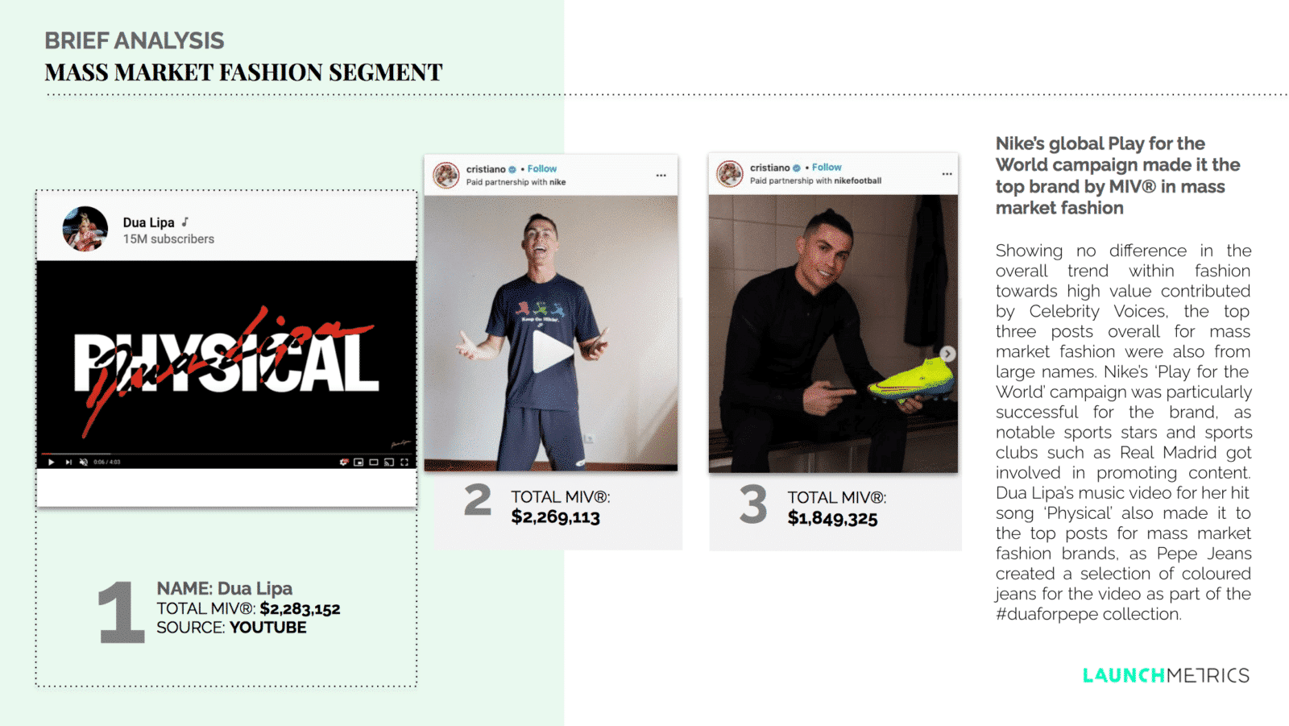Advance carousel arrow on the boot photo
This screenshot has height=726, width=1289.
947,354
